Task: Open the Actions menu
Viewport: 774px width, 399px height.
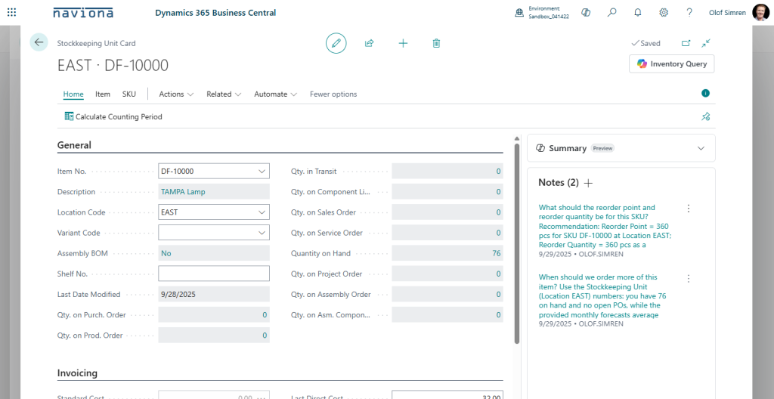Action: pyautogui.click(x=176, y=94)
